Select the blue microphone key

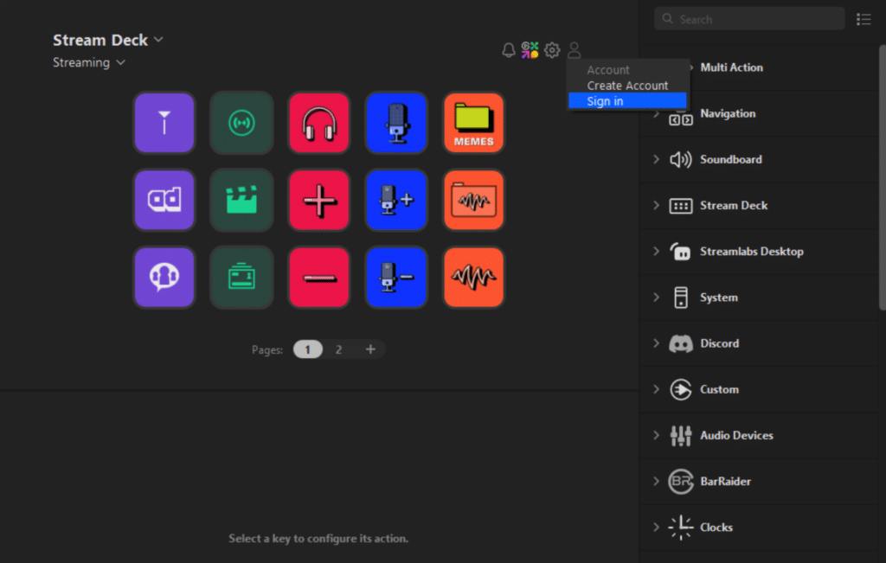coord(396,123)
